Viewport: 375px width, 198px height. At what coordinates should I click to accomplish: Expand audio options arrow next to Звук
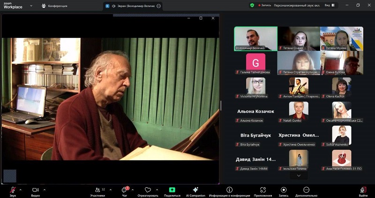[x=22, y=190]
